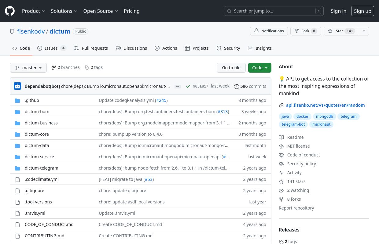Click the dictum-data folder icon
This screenshot has width=379, height=244.
tap(18, 145)
